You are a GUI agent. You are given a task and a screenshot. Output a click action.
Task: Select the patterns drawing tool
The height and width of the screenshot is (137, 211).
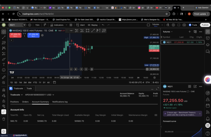[4, 48]
